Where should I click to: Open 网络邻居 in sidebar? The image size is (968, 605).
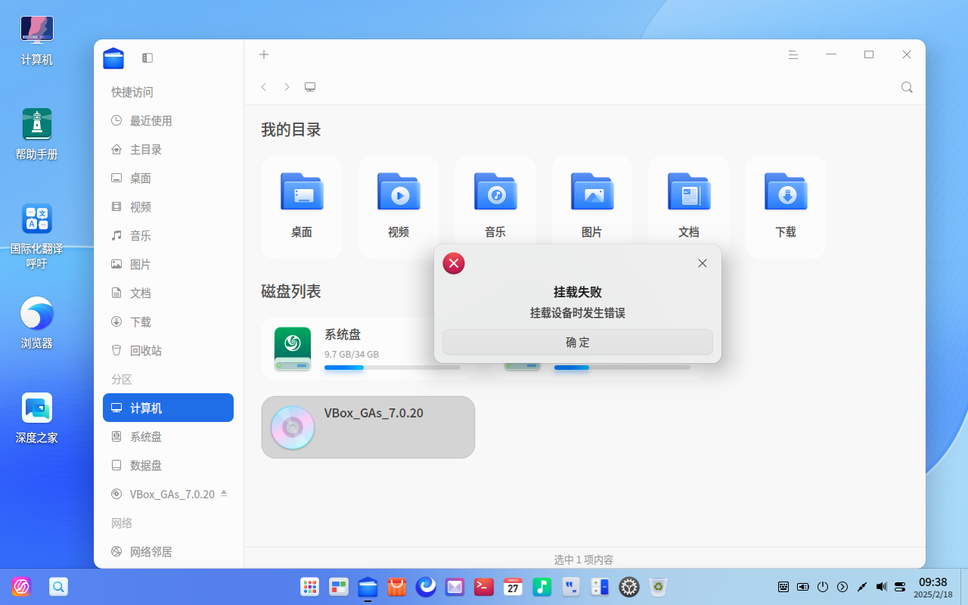pos(168,552)
